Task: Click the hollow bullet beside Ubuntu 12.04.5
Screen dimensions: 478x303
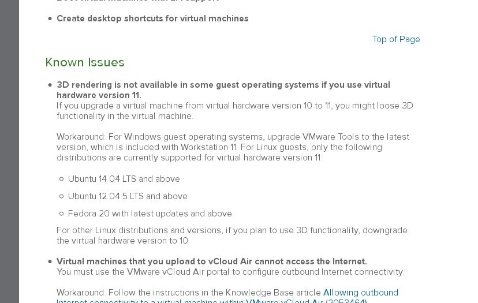Action: tap(62, 196)
